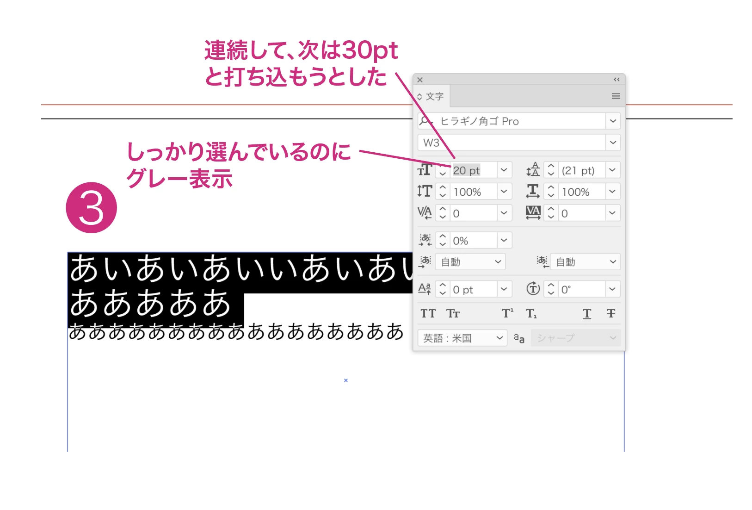This screenshot has height=510, width=752.
Task: Toggle Subscript button
Action: (x=531, y=314)
